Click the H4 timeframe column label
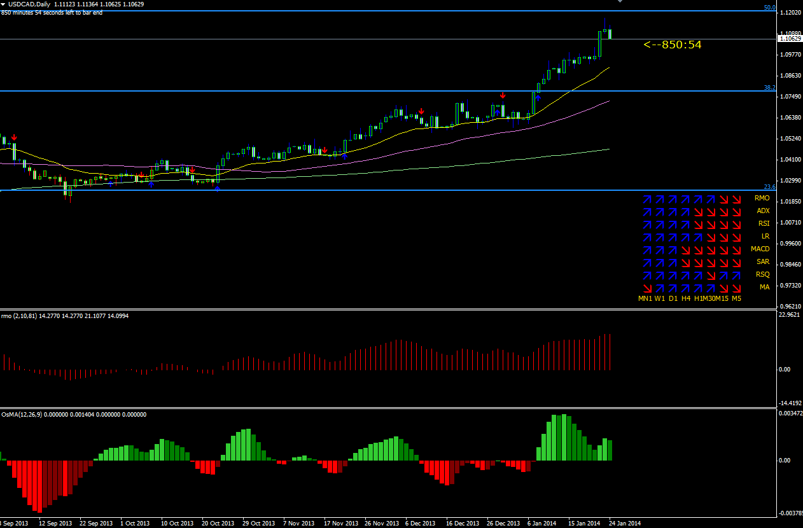Screen dimensions: 803x528 pos(686,298)
